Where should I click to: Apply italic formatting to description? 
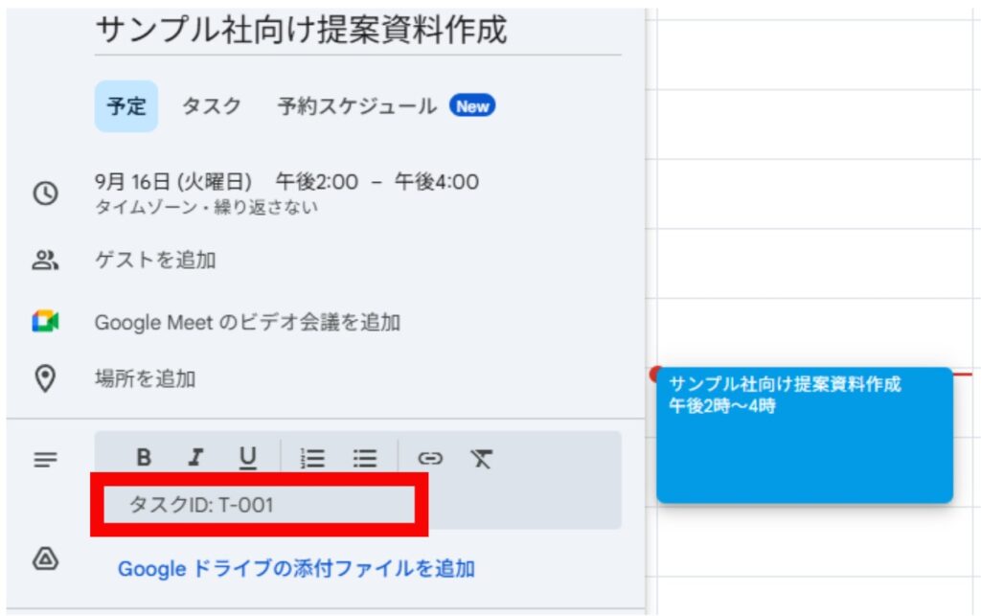pos(195,458)
